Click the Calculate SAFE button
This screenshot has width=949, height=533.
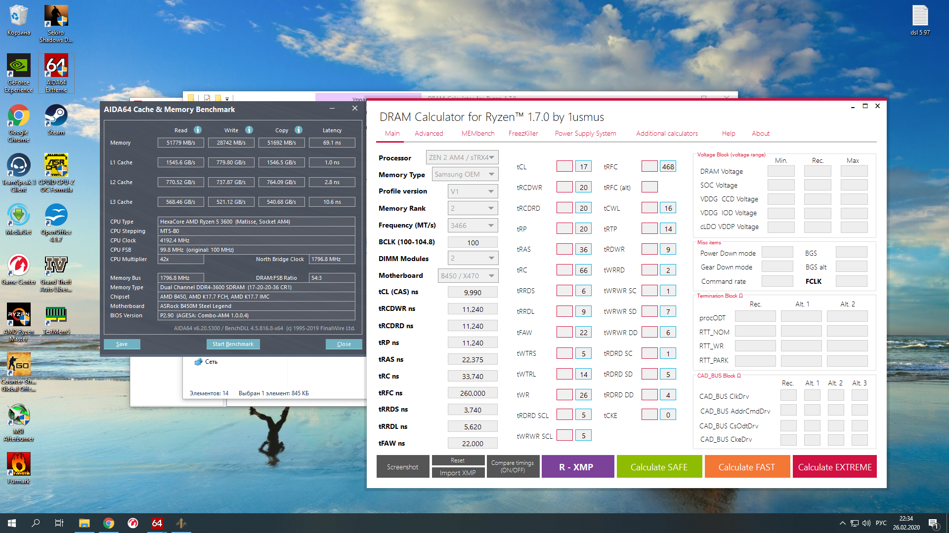[658, 467]
